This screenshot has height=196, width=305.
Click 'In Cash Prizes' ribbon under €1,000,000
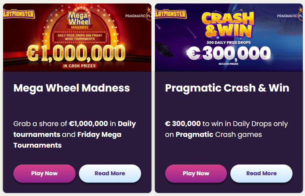click(x=79, y=66)
